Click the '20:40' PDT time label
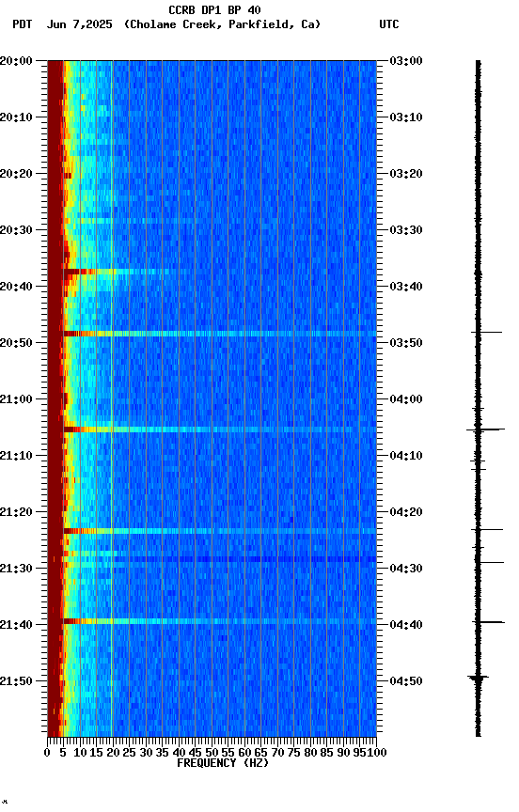Screen dimensions: 519x812 (16, 287)
